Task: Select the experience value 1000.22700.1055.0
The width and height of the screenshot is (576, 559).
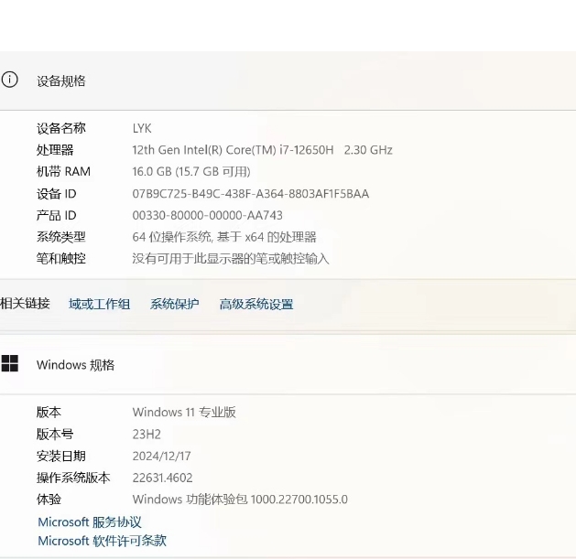Action: click(240, 500)
